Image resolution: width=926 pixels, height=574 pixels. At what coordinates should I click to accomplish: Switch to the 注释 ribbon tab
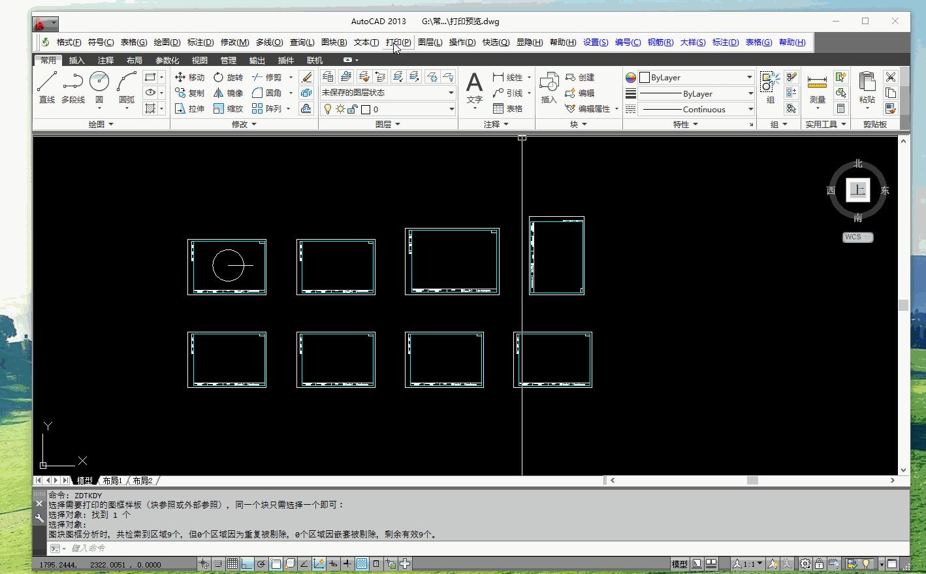tap(106, 60)
